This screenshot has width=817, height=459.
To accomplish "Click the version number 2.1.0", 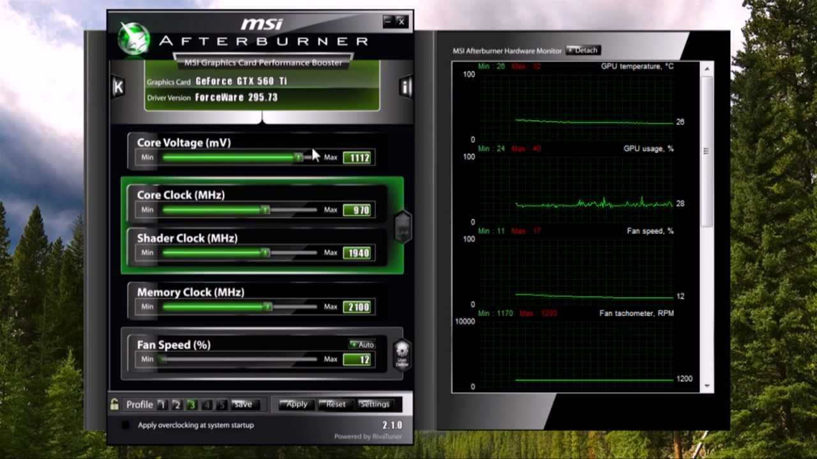I will click(392, 425).
